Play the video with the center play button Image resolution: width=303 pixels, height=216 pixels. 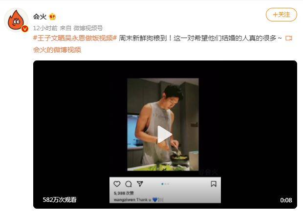pos(164,135)
